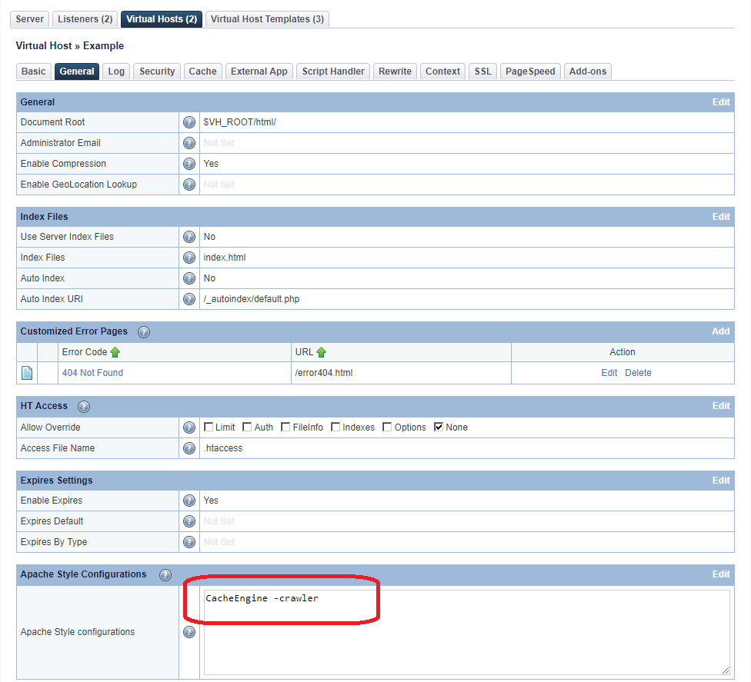
Task: Click the $VH_ROOT/html/ document root value
Action: click(x=239, y=122)
